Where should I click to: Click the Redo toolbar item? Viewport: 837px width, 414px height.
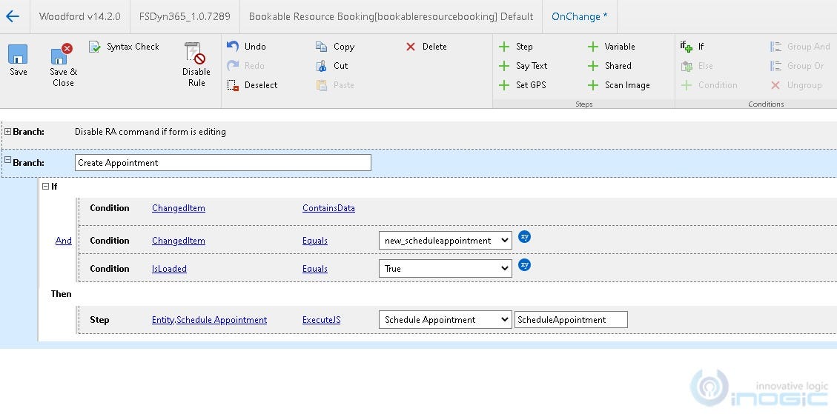[245, 66]
